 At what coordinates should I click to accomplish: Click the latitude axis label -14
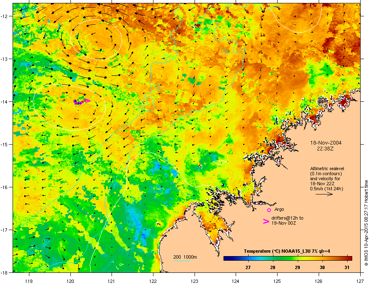pyautogui.click(x=4, y=101)
